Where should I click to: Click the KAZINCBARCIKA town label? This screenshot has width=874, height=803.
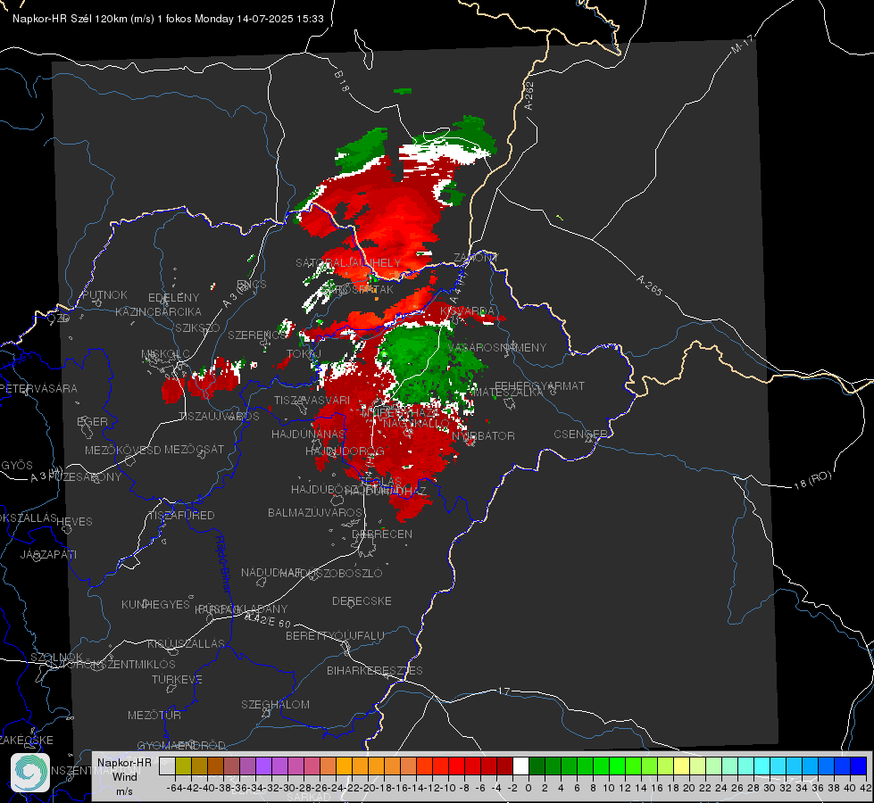[158, 311]
